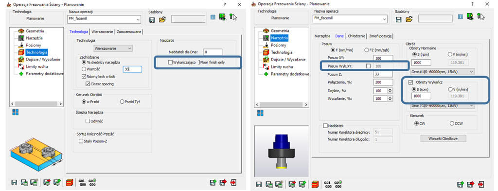Toggle the Obroty Wykańcz checkbox
498x191 pixels.
pyautogui.click(x=410, y=82)
